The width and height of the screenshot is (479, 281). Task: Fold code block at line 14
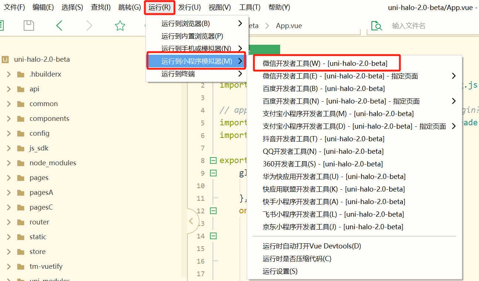(x=213, y=236)
